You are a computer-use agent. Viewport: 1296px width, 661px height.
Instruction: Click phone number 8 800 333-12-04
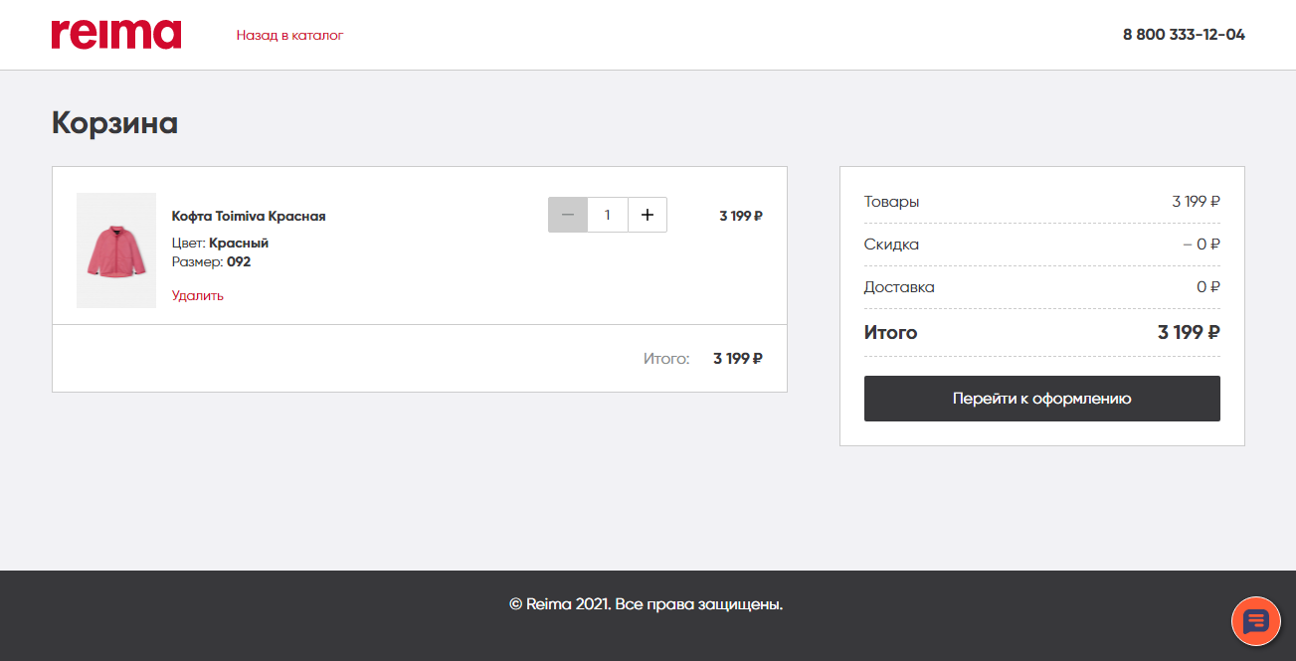coord(1184,35)
